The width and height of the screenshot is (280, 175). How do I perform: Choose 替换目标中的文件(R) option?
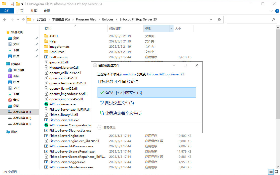point(147,93)
